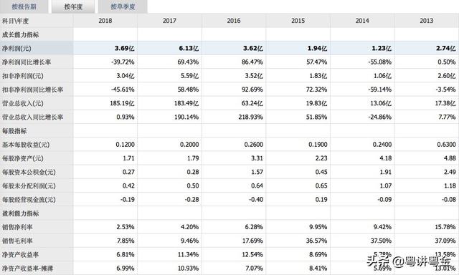This screenshot has width=459, height=275.
Task: Click the 净利润(元) row label
Action: 16,49
